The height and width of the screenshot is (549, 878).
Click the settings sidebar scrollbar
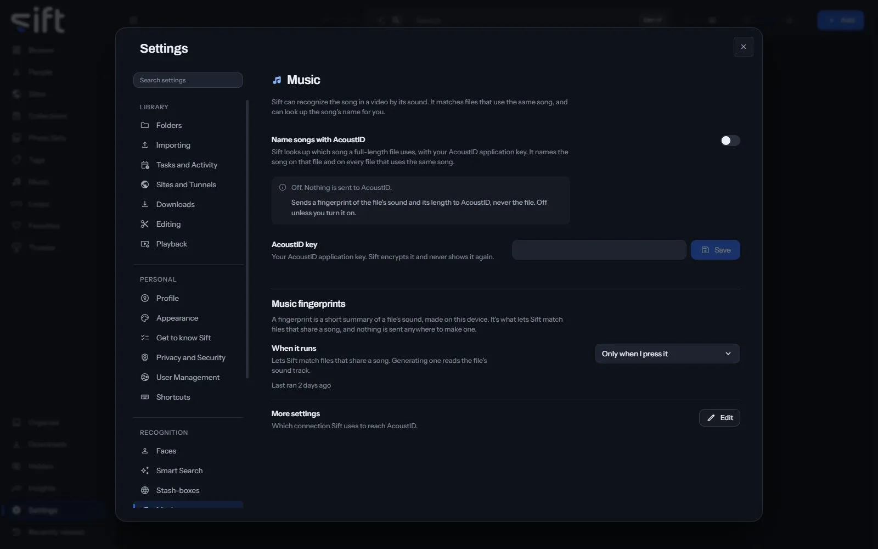(247, 239)
